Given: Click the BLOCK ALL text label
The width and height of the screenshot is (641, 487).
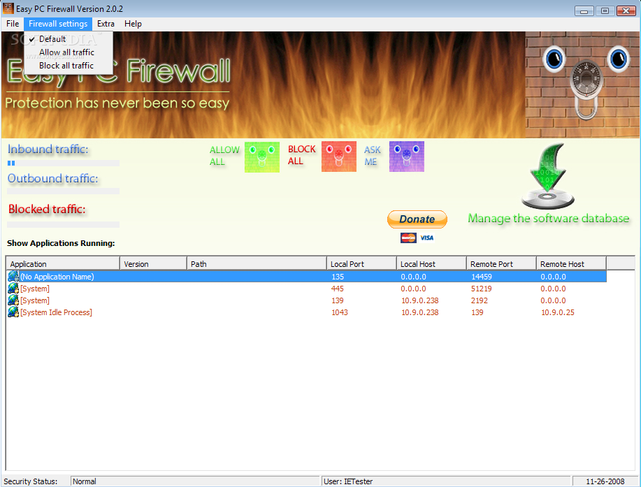Looking at the screenshot, I should 301,155.
